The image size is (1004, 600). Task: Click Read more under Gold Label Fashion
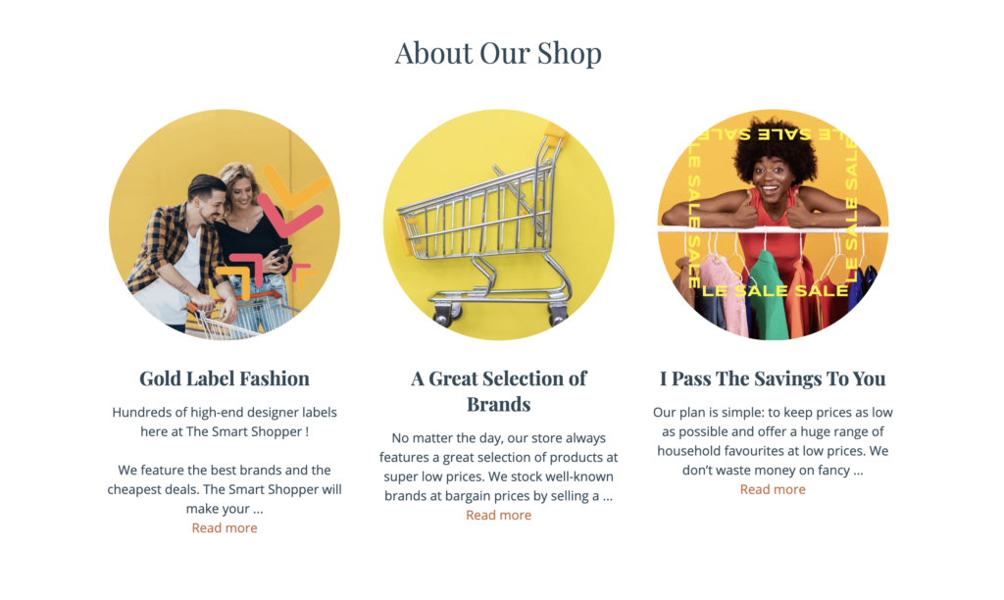tap(224, 527)
